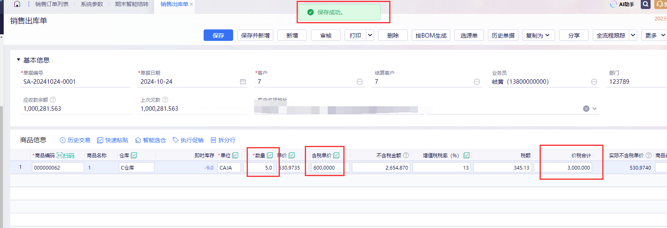This screenshot has width=667, height=228.
Task: Show help for 不含税金额 column
Action: pyautogui.click(x=406, y=155)
